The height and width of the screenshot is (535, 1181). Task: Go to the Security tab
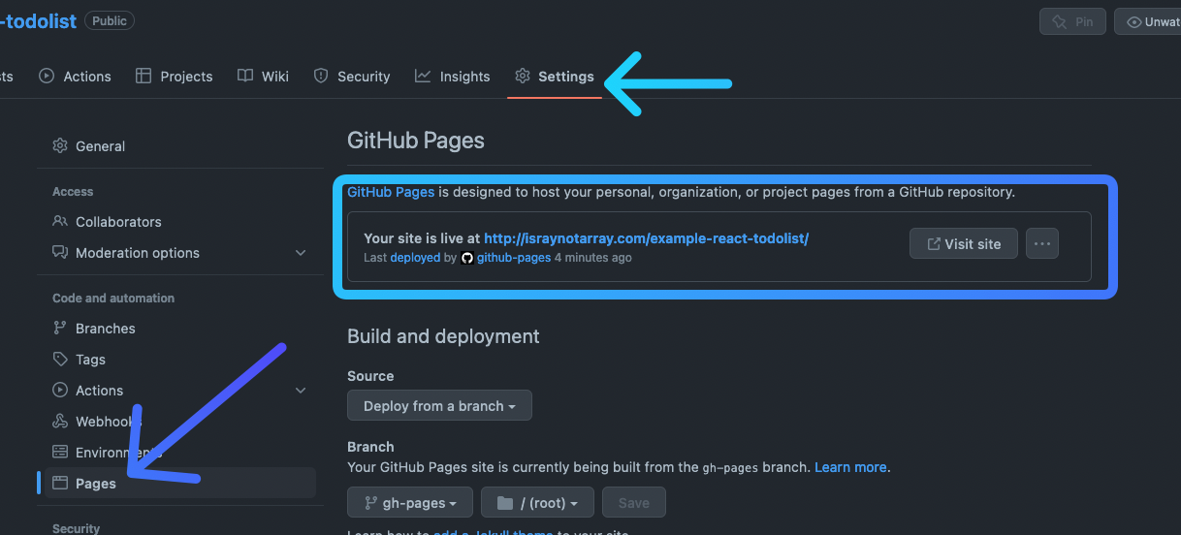coord(352,77)
